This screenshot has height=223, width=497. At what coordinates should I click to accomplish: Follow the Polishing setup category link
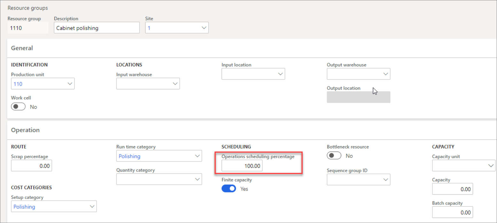pos(24,206)
